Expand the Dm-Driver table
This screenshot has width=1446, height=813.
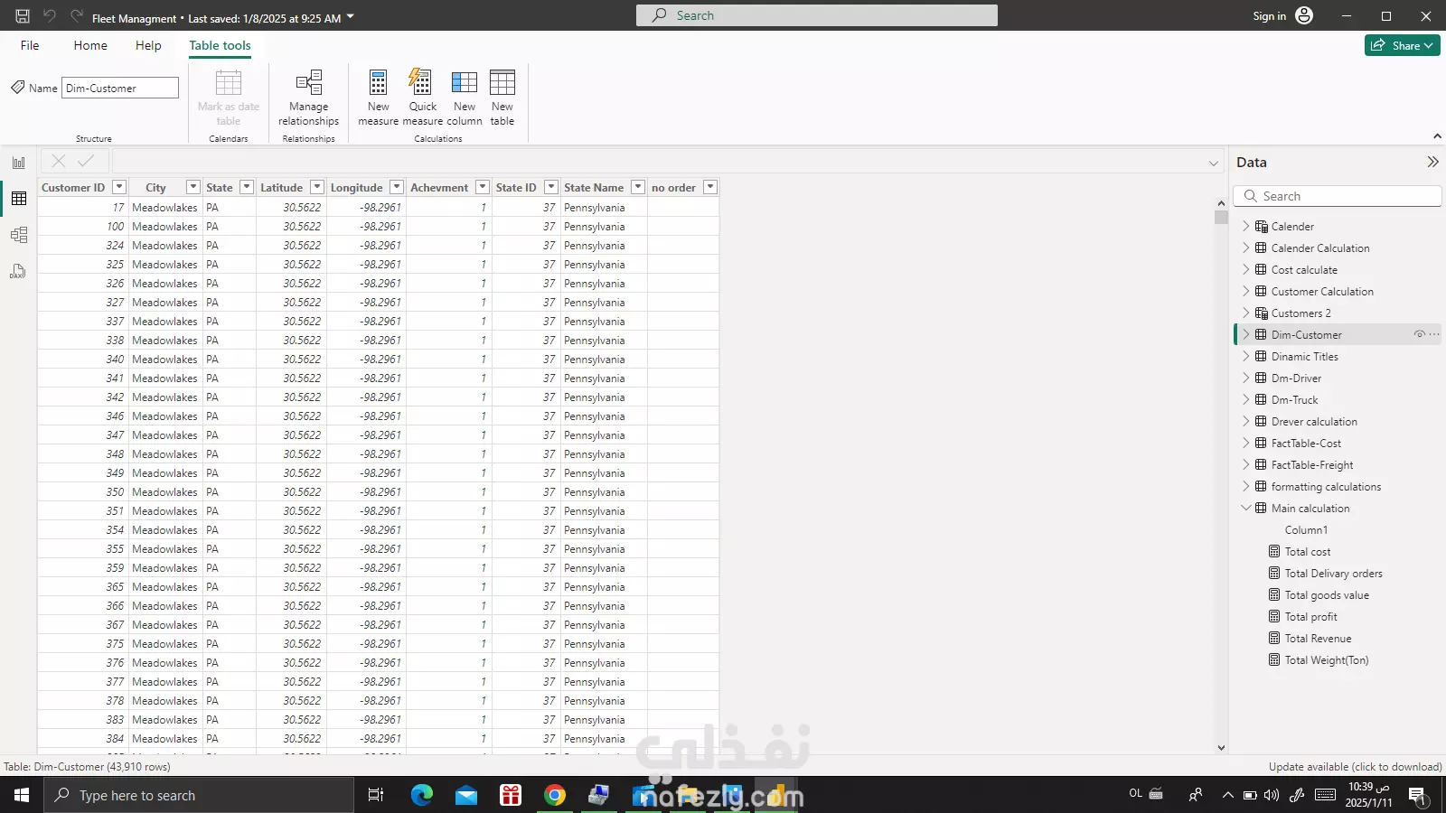coord(1245,378)
